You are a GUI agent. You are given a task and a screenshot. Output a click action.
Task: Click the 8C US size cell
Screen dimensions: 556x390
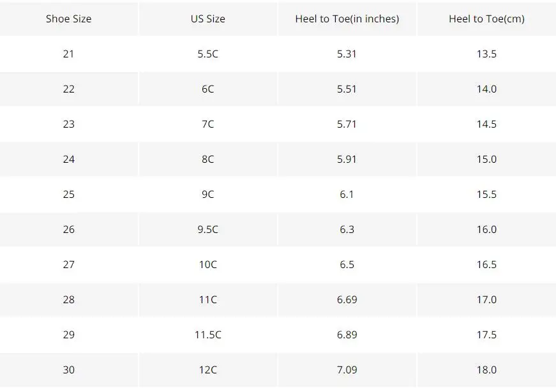coord(207,159)
